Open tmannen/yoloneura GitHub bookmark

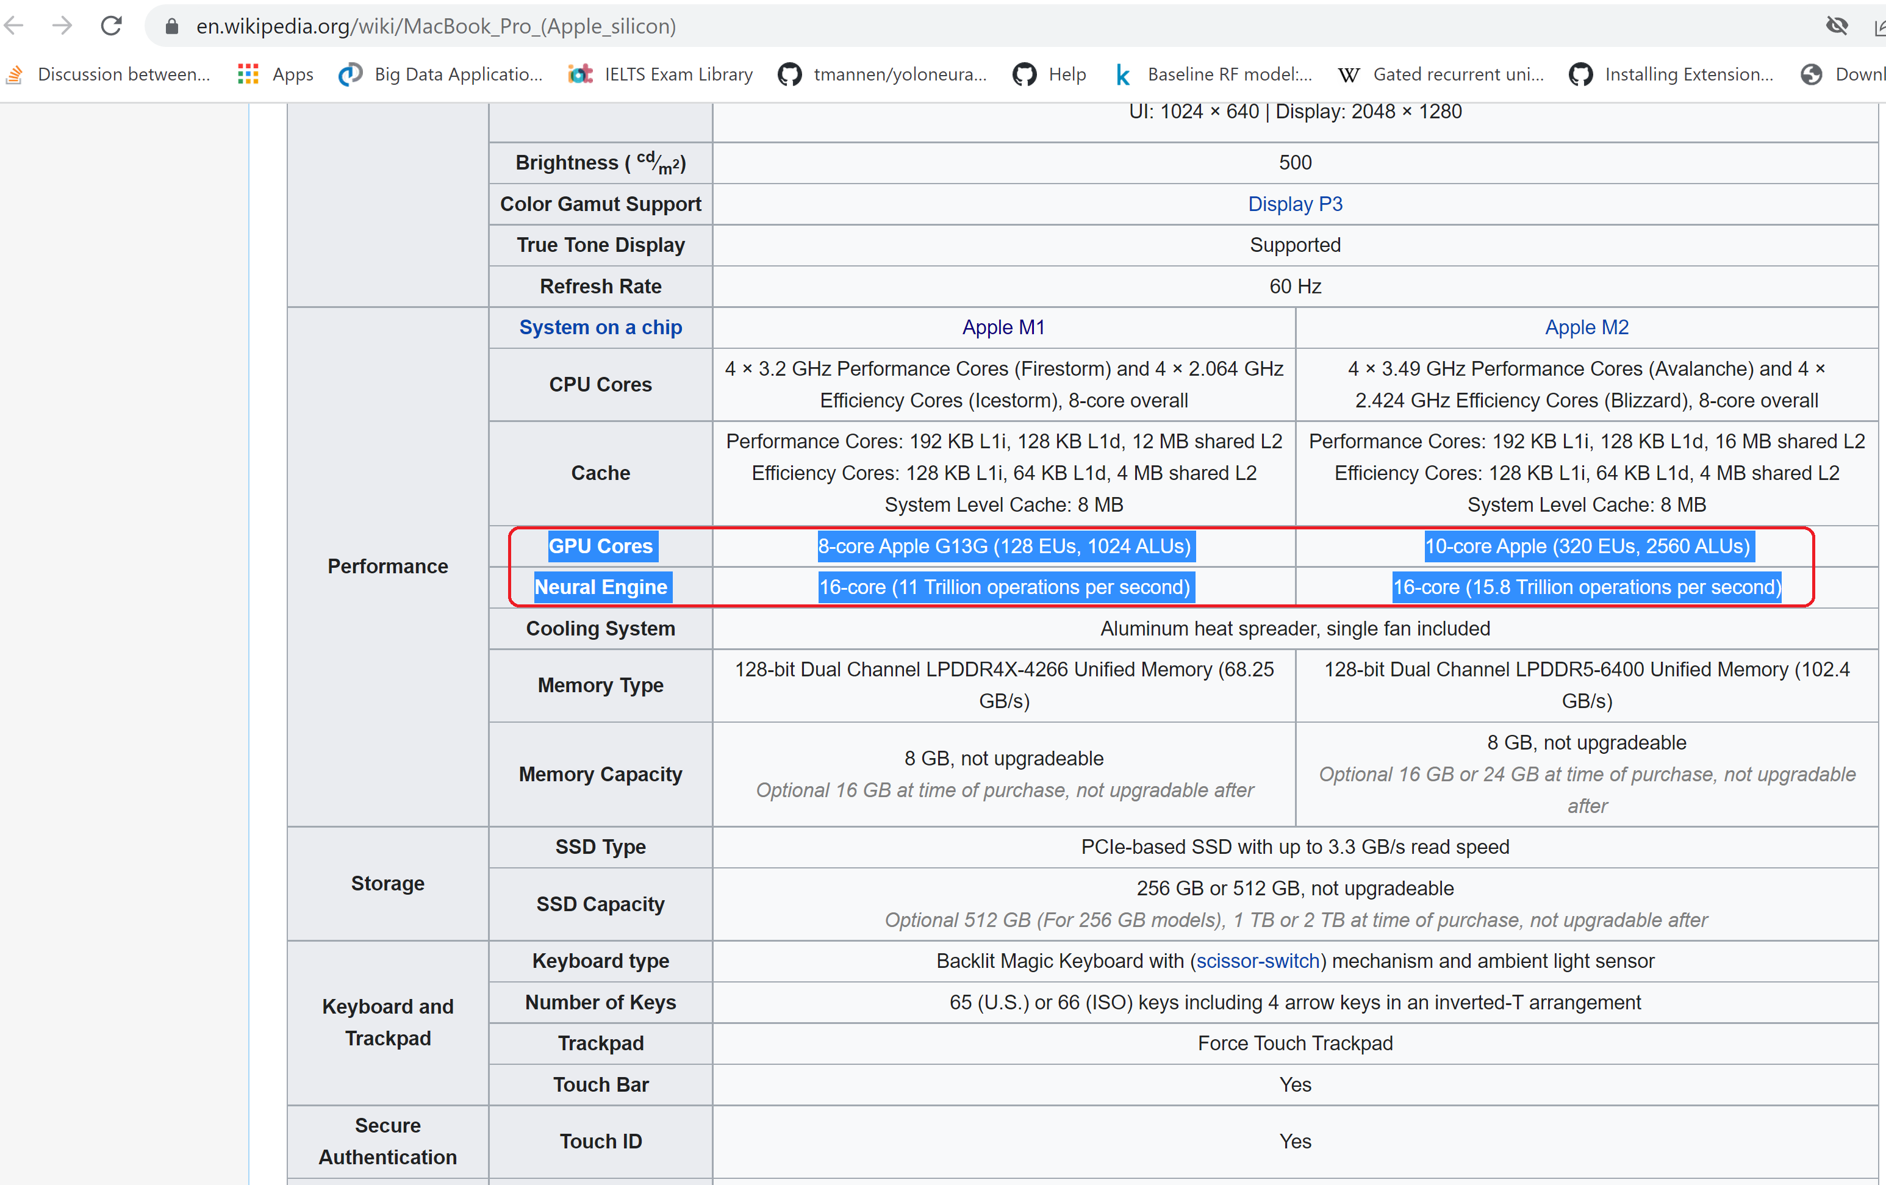pyautogui.click(x=883, y=74)
